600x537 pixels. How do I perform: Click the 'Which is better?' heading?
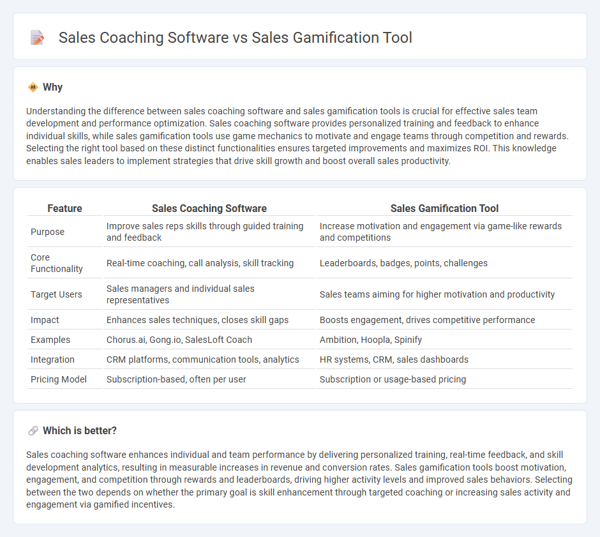[x=80, y=431]
